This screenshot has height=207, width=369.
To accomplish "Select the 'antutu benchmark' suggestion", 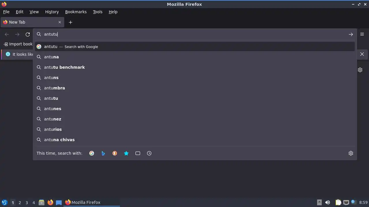I will (x=195, y=67).
